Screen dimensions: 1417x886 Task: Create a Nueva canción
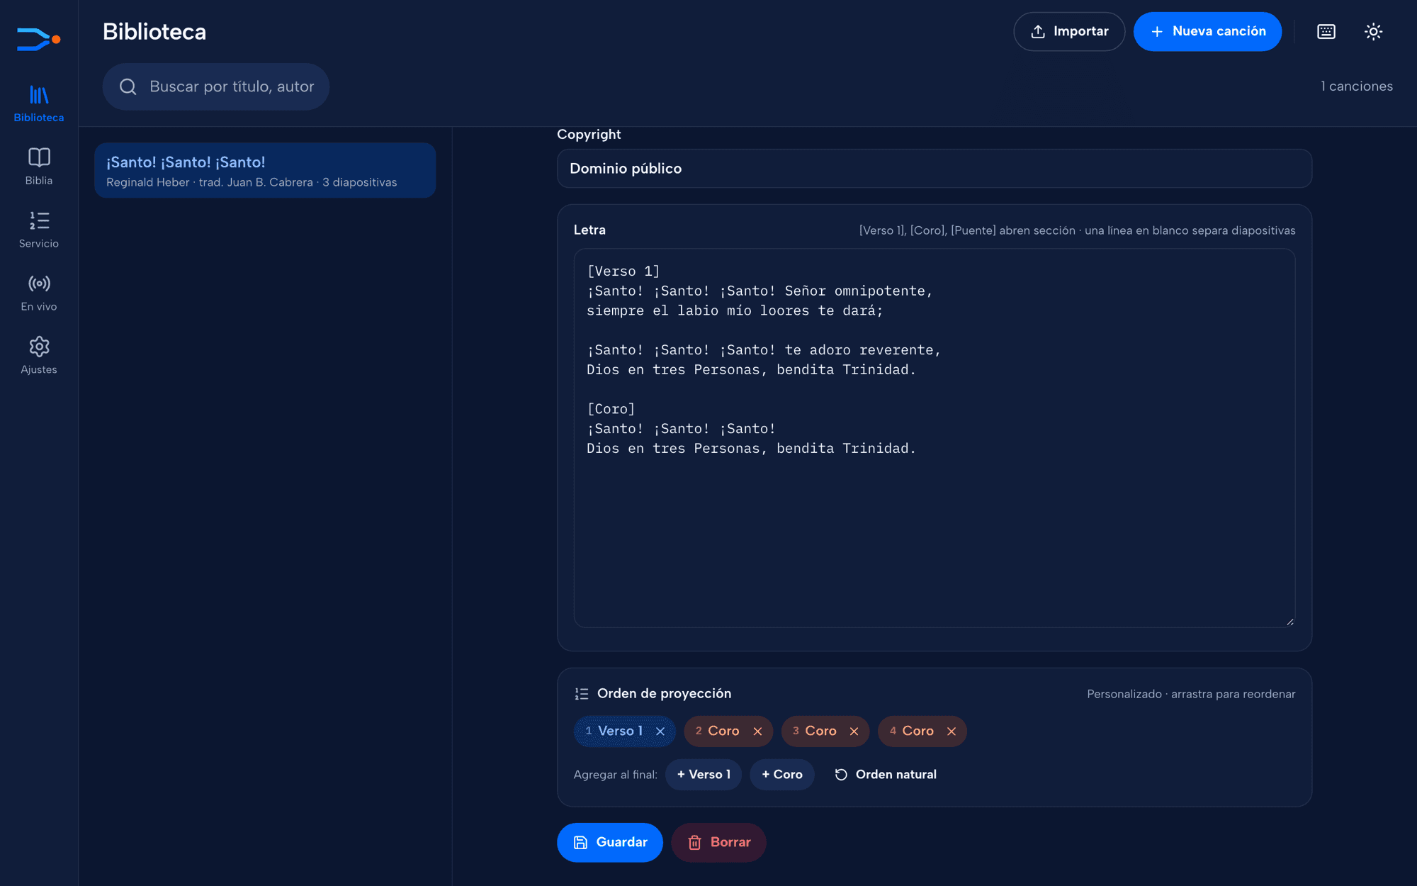click(1207, 31)
